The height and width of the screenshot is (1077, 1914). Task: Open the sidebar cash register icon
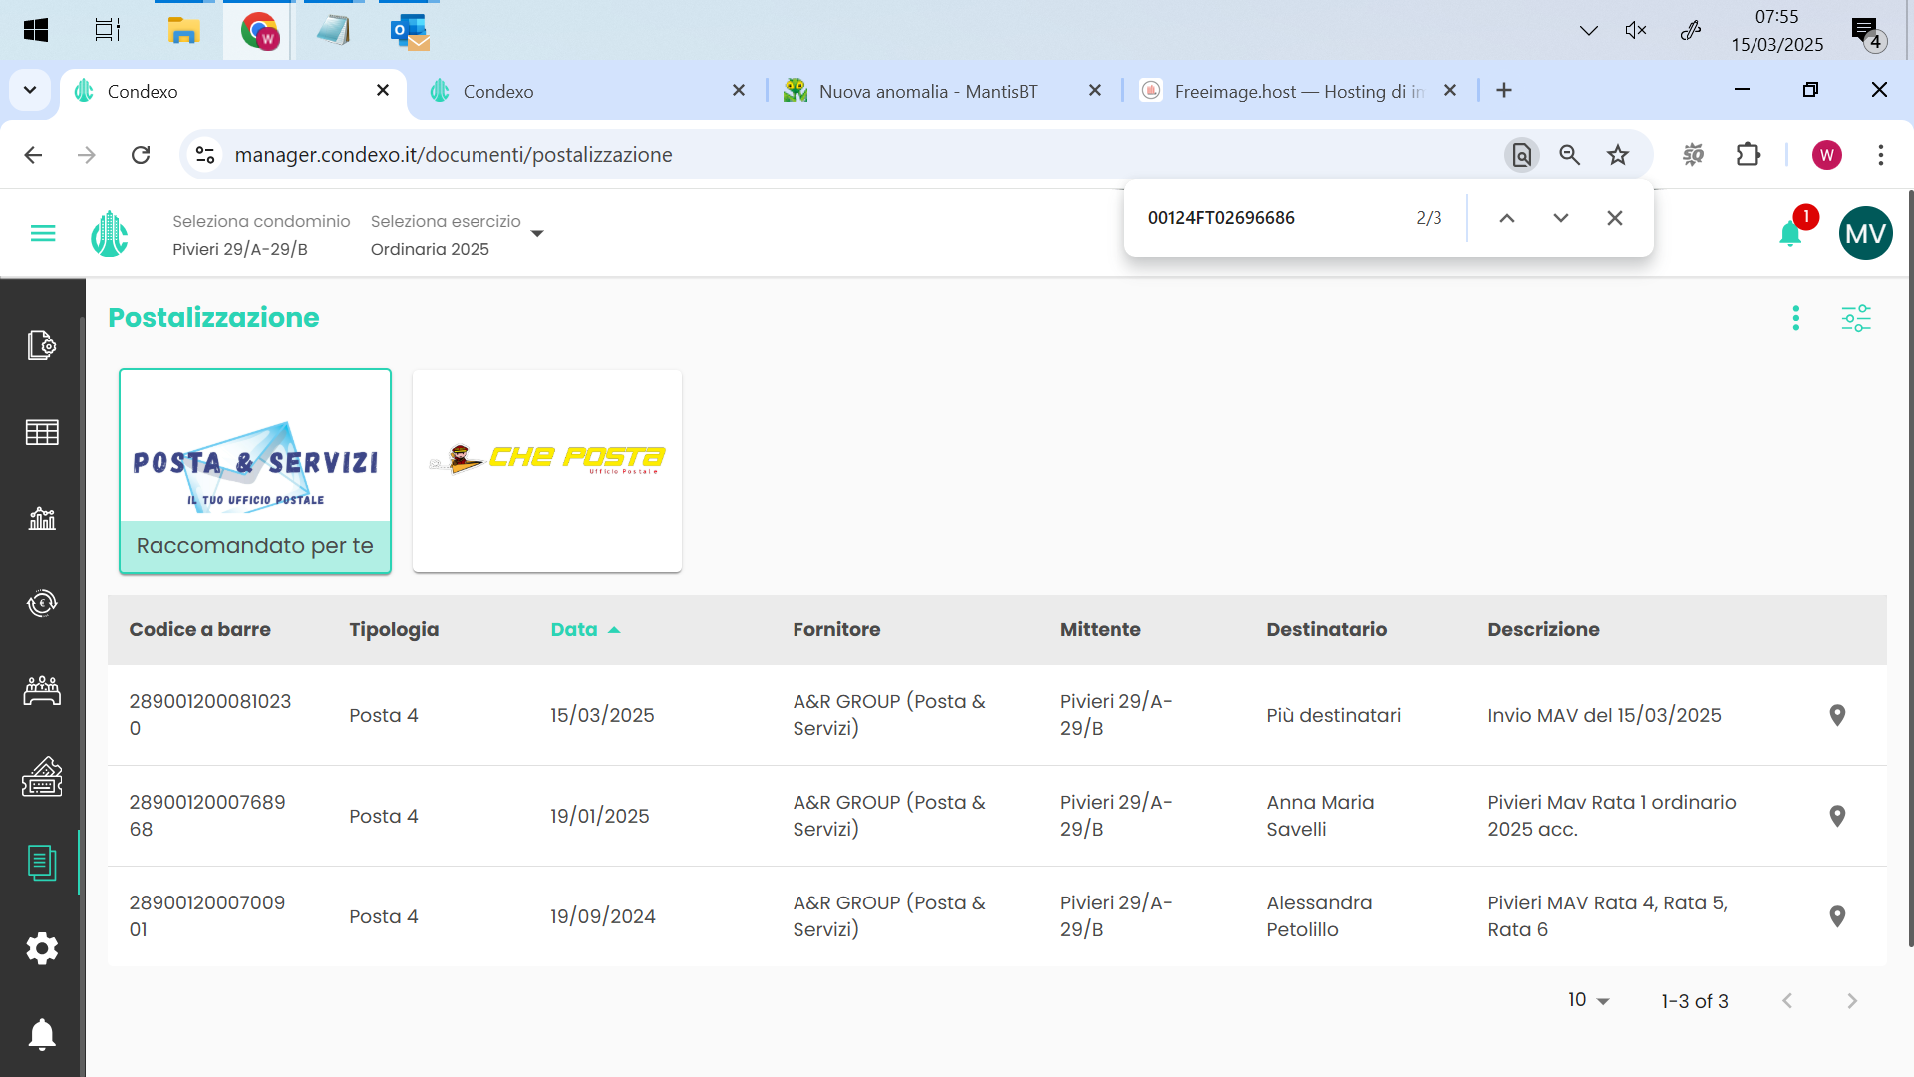42,777
